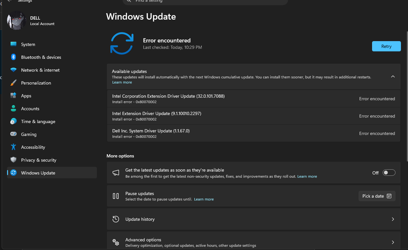Viewport: 408px width, 250px height.
Task: Open System settings category
Action: click(x=52, y=44)
